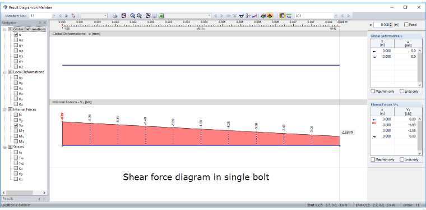Uncheck global deformation u checkbox
Viewport: 426px width, 210px height.
(16, 35)
